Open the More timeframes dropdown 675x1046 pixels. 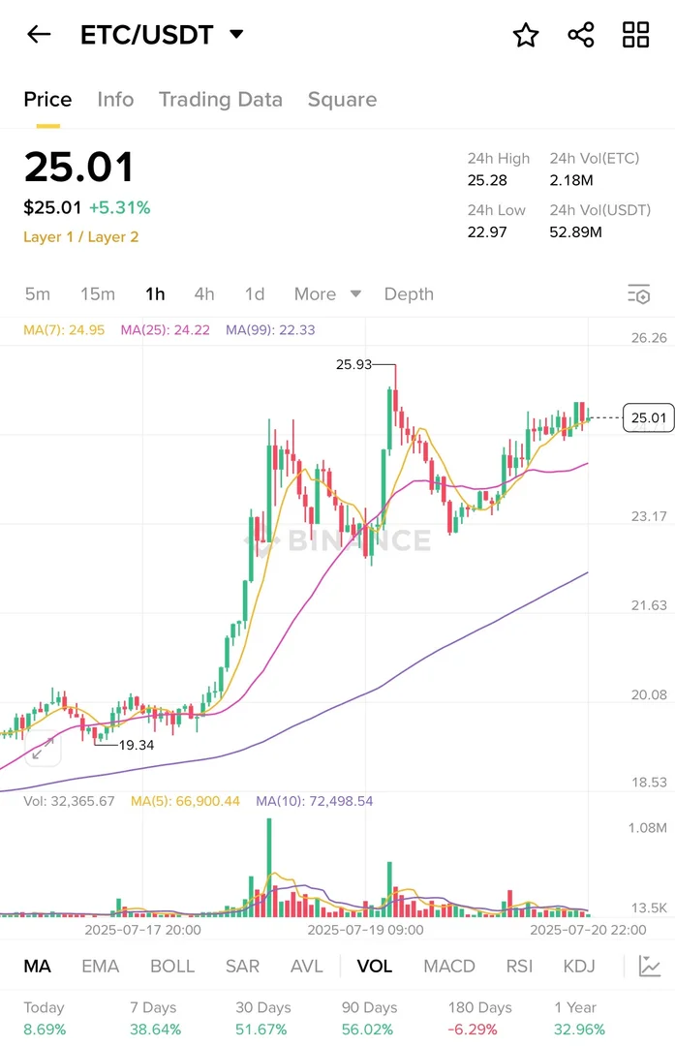(x=327, y=294)
